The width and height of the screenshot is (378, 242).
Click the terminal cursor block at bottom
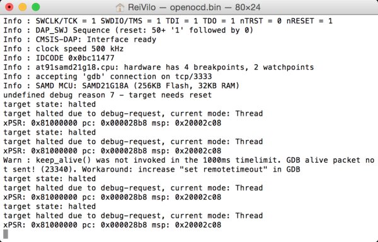[x=6, y=234]
